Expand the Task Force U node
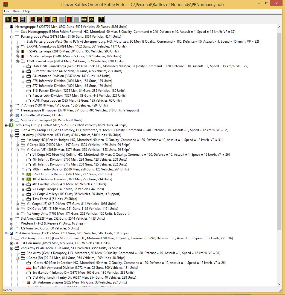This screenshot has width=285, height=295. [x=23, y=199]
